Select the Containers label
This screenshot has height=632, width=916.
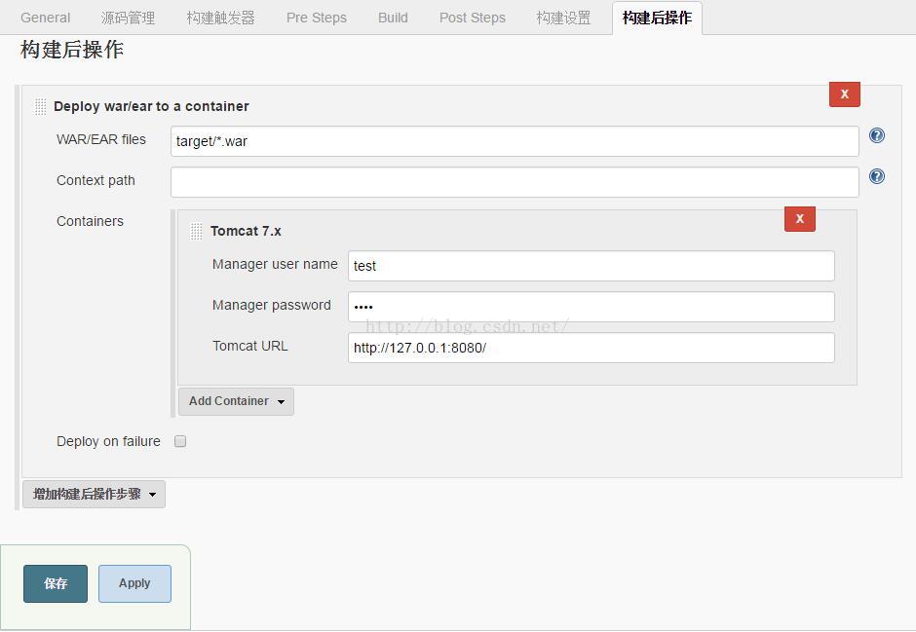[x=90, y=221]
